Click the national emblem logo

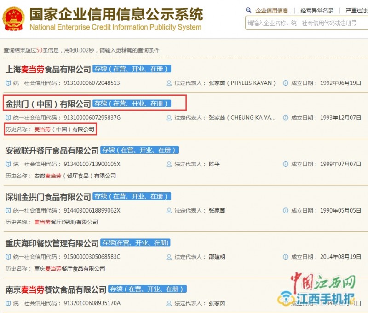pyautogui.click(x=13, y=19)
